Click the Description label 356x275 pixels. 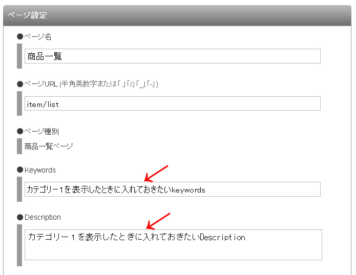tap(43, 217)
